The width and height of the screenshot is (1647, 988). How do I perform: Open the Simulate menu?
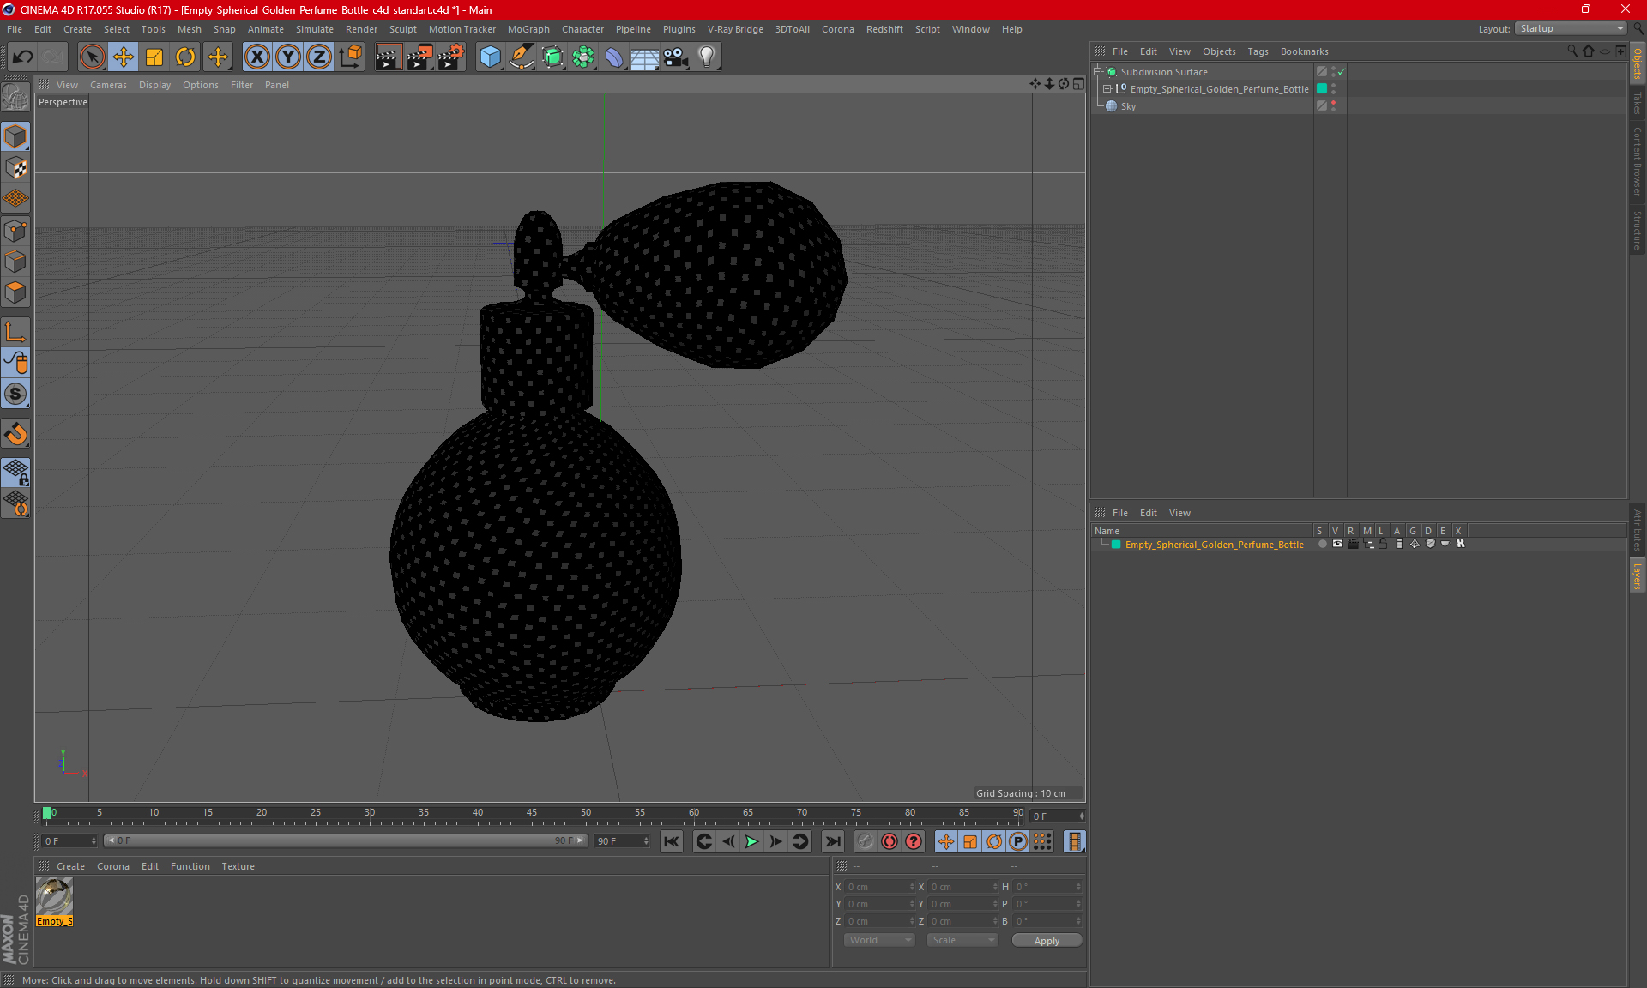pos(315,29)
